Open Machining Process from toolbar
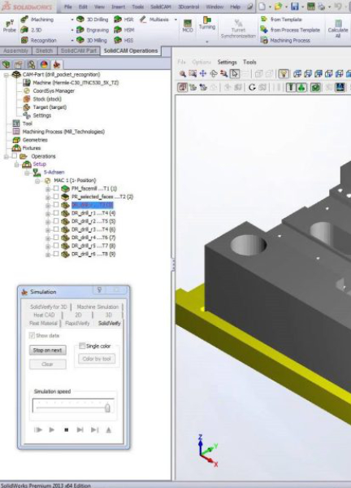 264,40
